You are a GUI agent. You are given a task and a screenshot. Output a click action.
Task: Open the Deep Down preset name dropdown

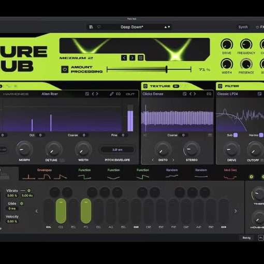pos(132,27)
